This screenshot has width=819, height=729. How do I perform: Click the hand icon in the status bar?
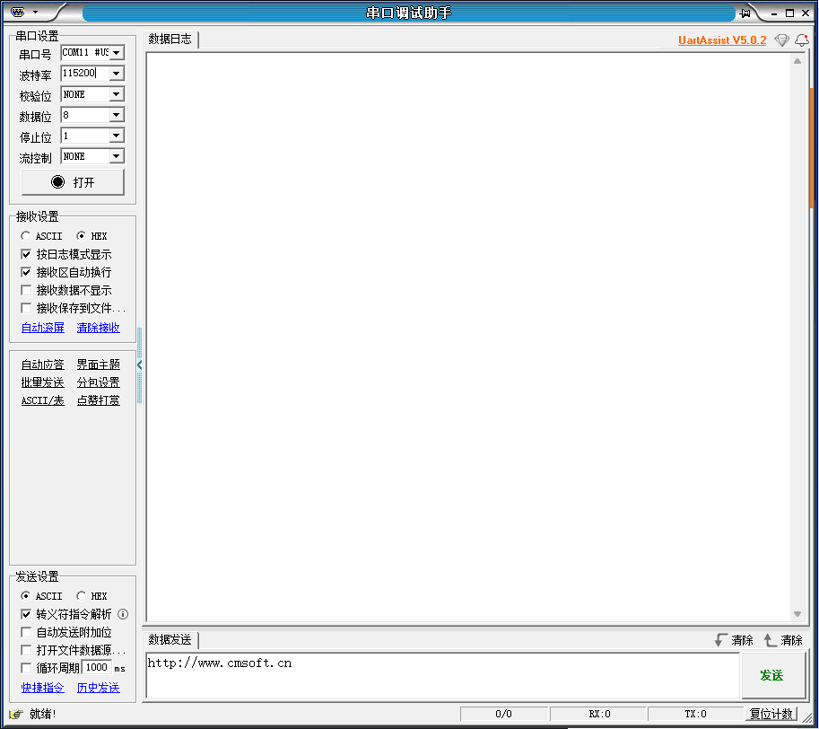[x=16, y=714]
